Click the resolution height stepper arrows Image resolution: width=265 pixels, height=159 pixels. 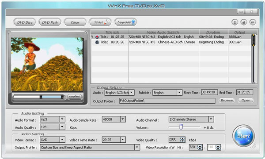[x=218, y=148]
